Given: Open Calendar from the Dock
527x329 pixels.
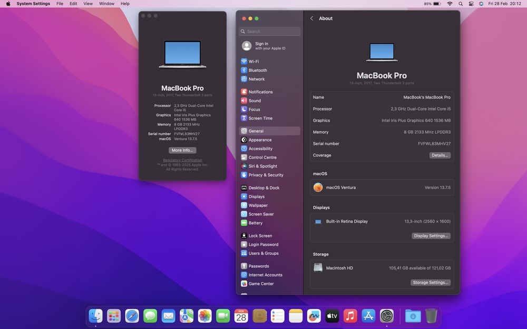Looking at the screenshot, I should coord(241,316).
